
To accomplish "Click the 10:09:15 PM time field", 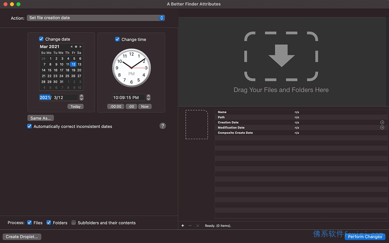I will click(129, 98).
